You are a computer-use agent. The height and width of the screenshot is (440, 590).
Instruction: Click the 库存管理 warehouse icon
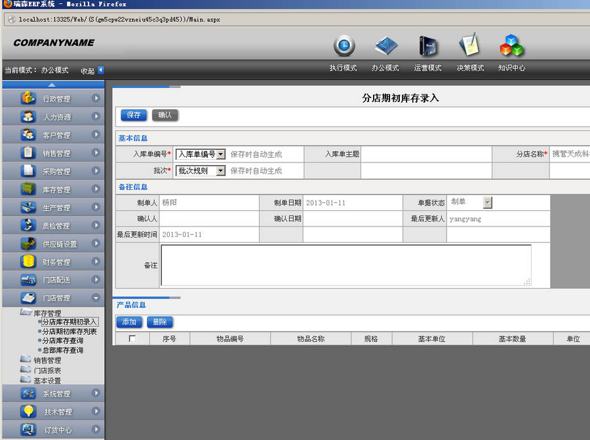click(28, 189)
